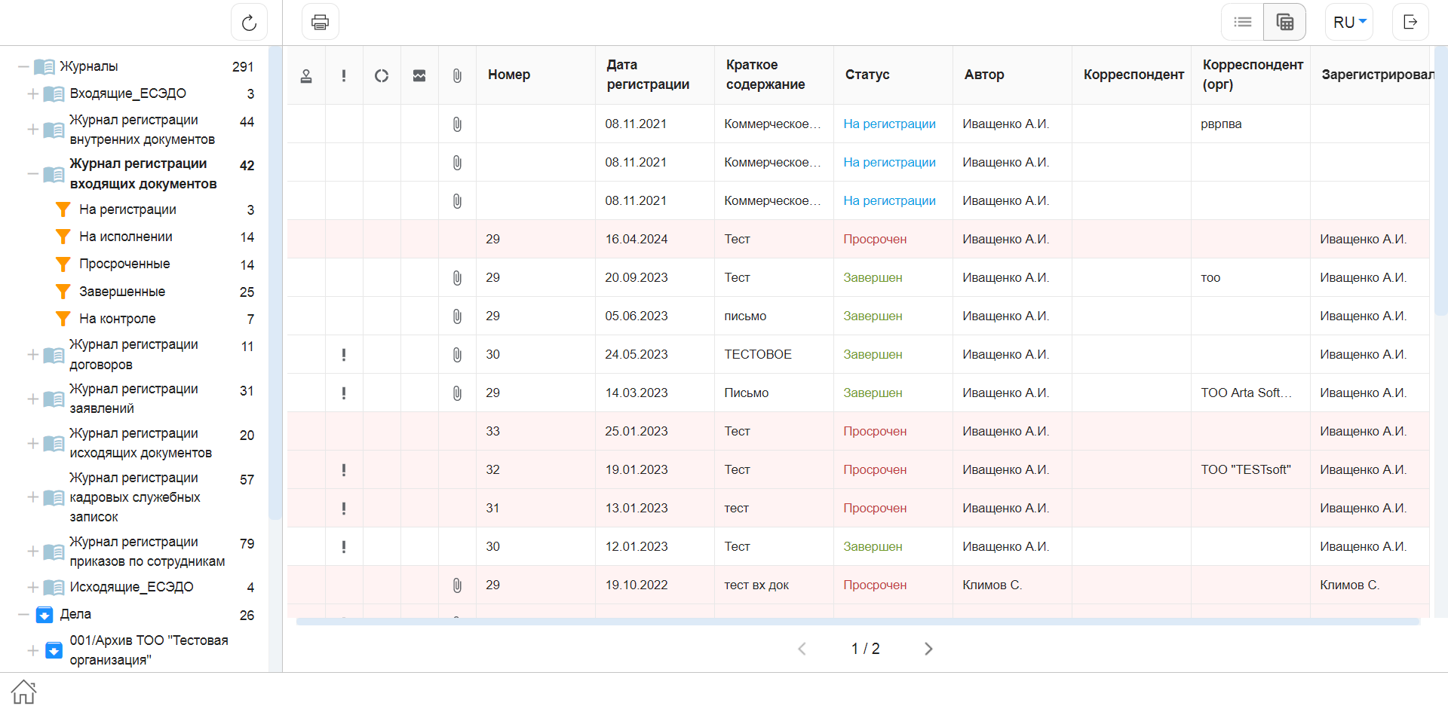The height and width of the screenshot is (709, 1448).
Task: Click 'рврпва' correspondent cell
Action: pyautogui.click(x=1221, y=124)
